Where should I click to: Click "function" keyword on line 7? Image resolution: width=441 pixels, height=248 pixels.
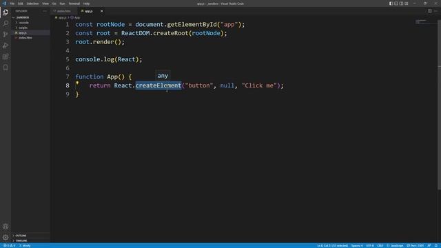click(90, 76)
